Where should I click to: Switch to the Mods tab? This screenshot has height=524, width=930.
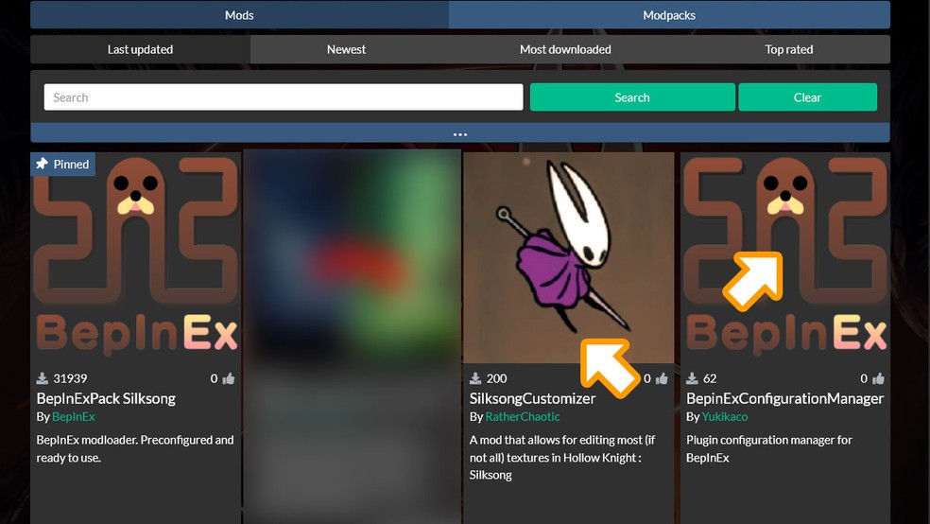click(239, 15)
